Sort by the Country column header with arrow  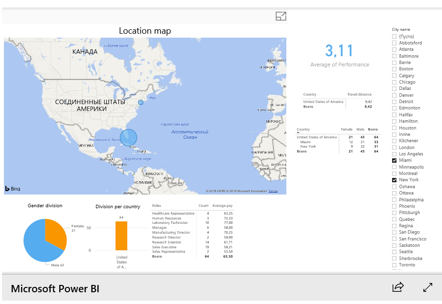[x=303, y=130]
